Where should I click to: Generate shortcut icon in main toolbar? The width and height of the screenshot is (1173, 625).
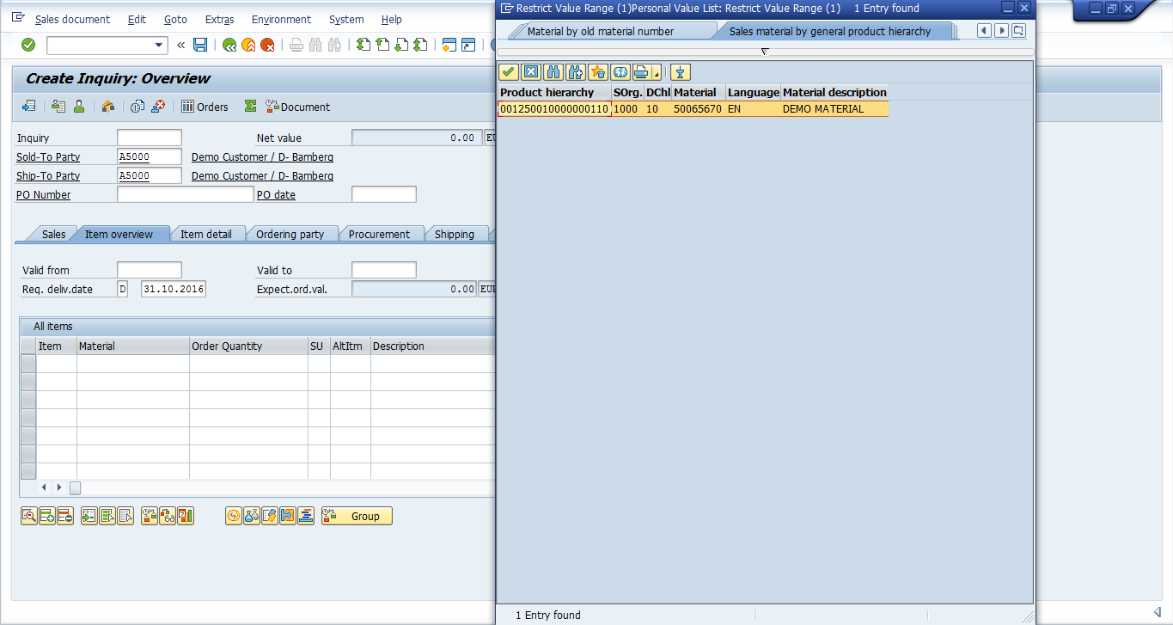click(468, 45)
